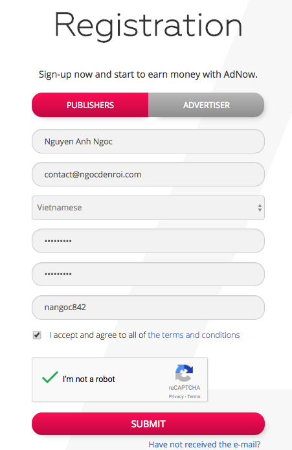Click the Registration heading
Image resolution: width=292 pixels, height=450 pixels.
click(x=148, y=26)
